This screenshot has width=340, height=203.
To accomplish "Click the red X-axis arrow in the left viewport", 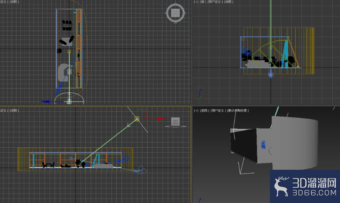I will 161,119.
